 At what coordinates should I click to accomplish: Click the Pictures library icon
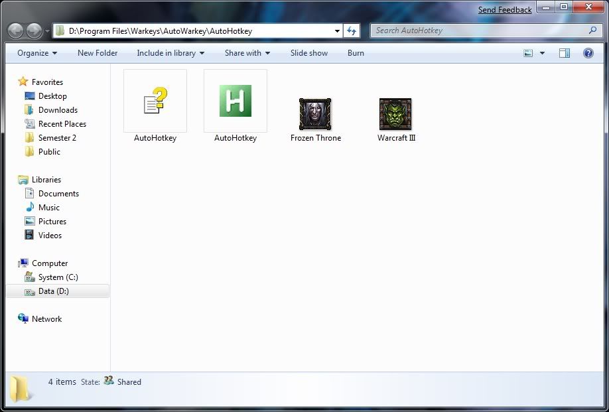click(x=29, y=221)
